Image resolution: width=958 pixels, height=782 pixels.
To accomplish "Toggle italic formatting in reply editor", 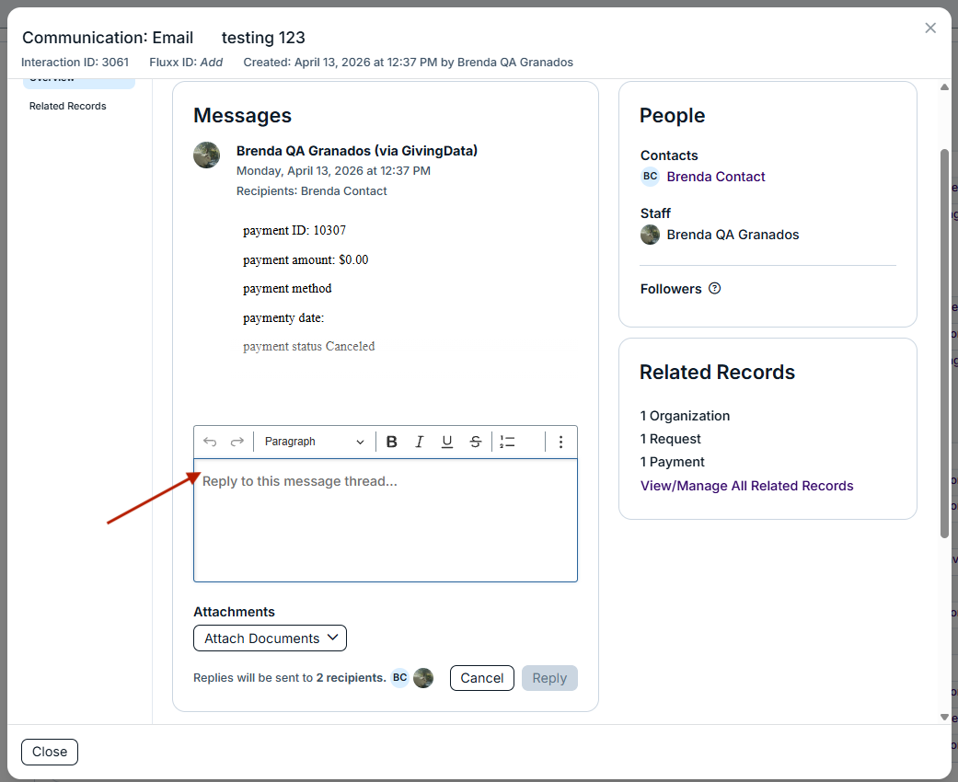I will click(x=419, y=442).
